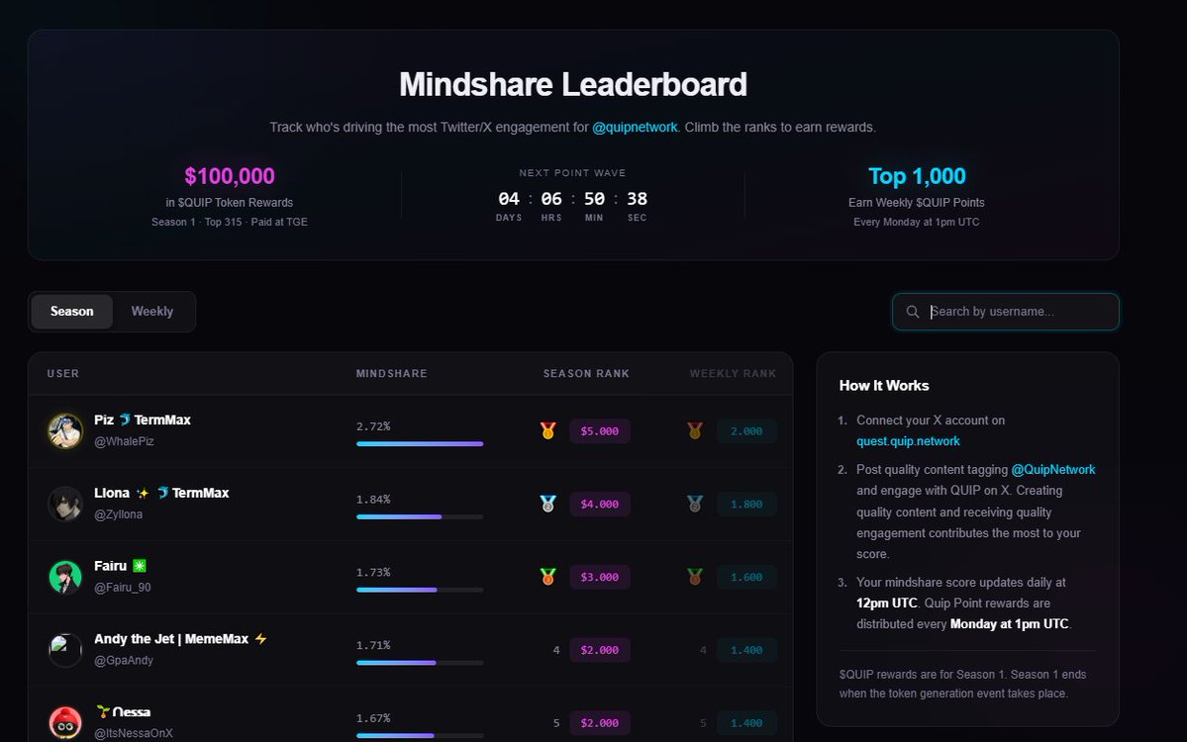Click Piz TermMax avatar

(x=65, y=431)
